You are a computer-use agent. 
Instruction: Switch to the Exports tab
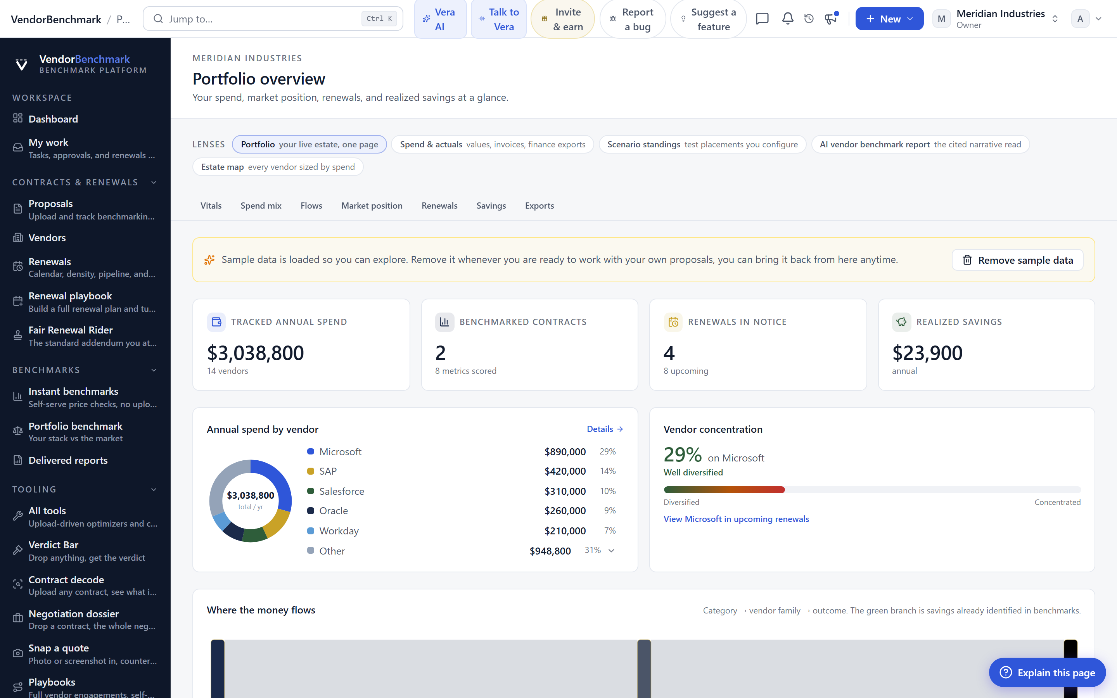pyautogui.click(x=539, y=206)
